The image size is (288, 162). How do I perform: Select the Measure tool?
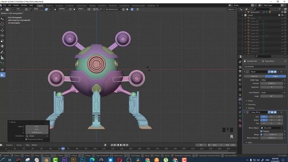click(2, 58)
